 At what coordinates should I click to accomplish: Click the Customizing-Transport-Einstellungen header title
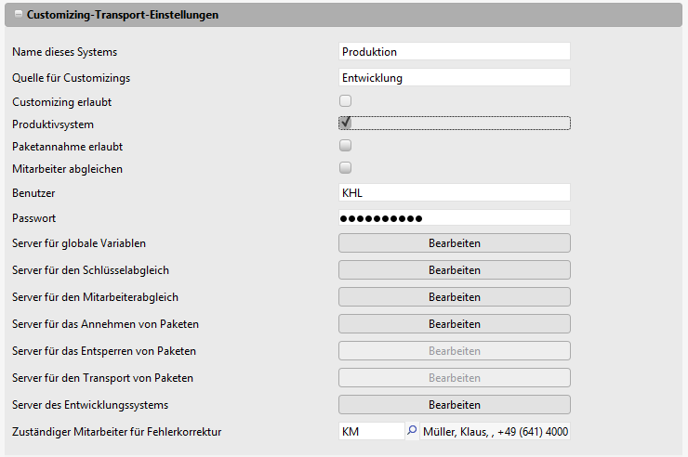tap(123, 16)
